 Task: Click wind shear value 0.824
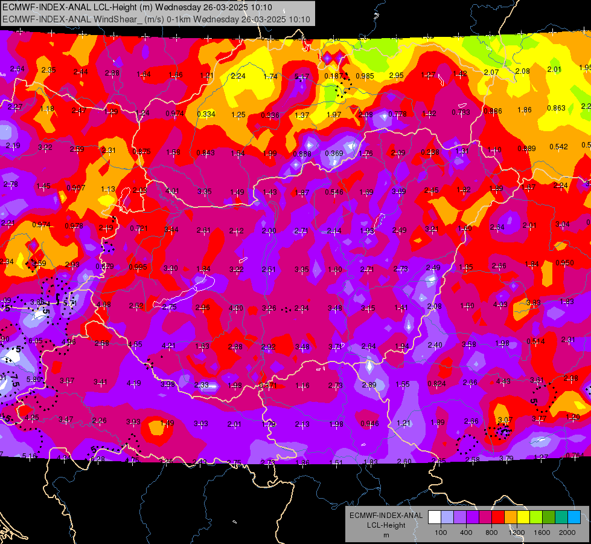click(x=437, y=384)
